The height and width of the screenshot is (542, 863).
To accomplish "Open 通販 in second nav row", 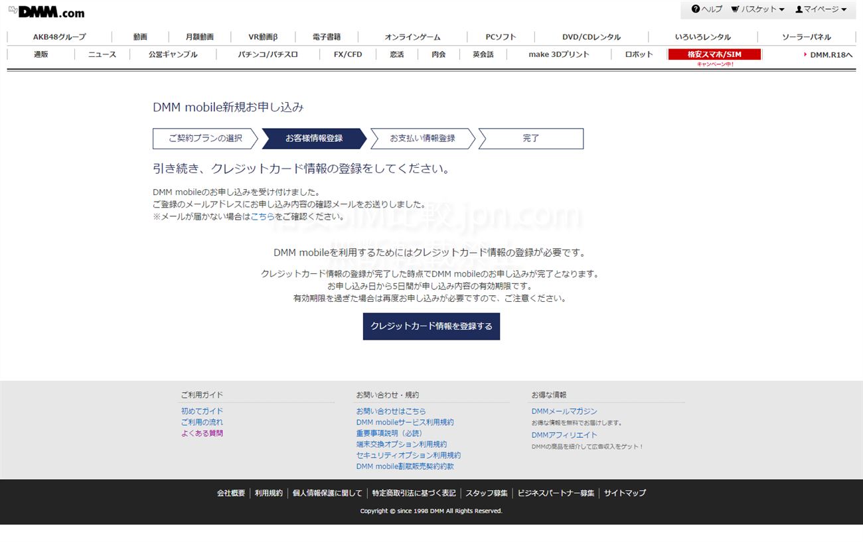I will click(41, 54).
